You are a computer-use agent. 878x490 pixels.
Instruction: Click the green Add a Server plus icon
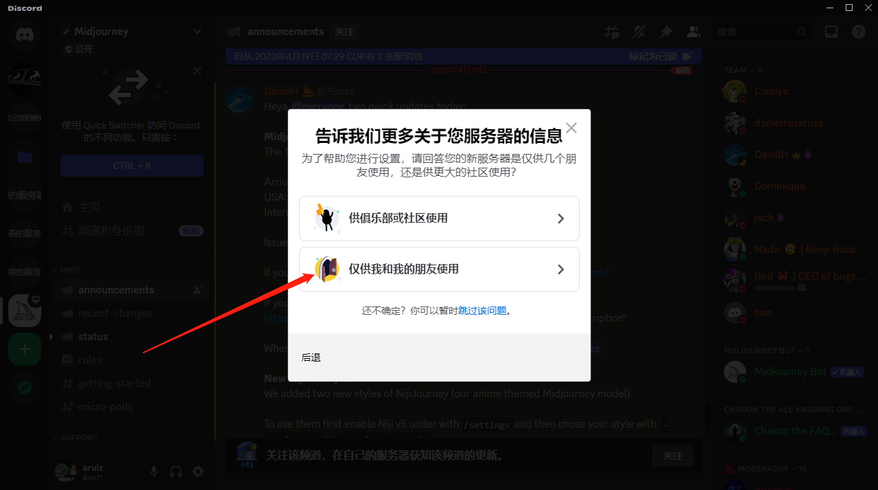25,349
